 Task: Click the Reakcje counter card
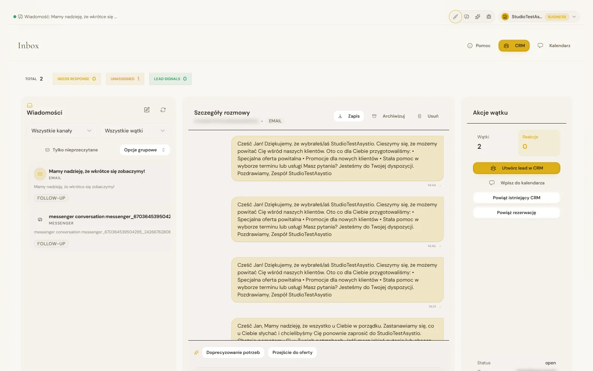point(539,142)
